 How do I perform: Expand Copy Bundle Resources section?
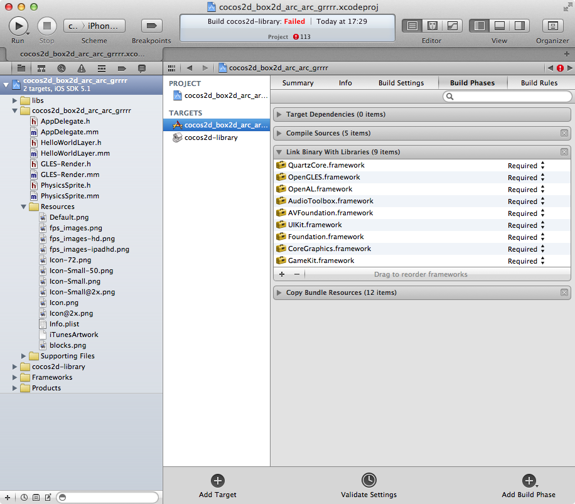point(279,292)
